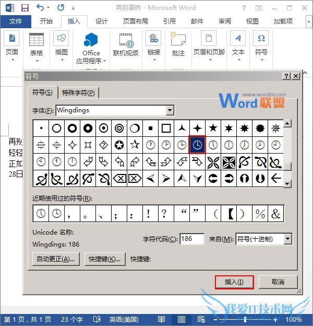Open Office apps (应用程序) ribbon button

click(91, 48)
